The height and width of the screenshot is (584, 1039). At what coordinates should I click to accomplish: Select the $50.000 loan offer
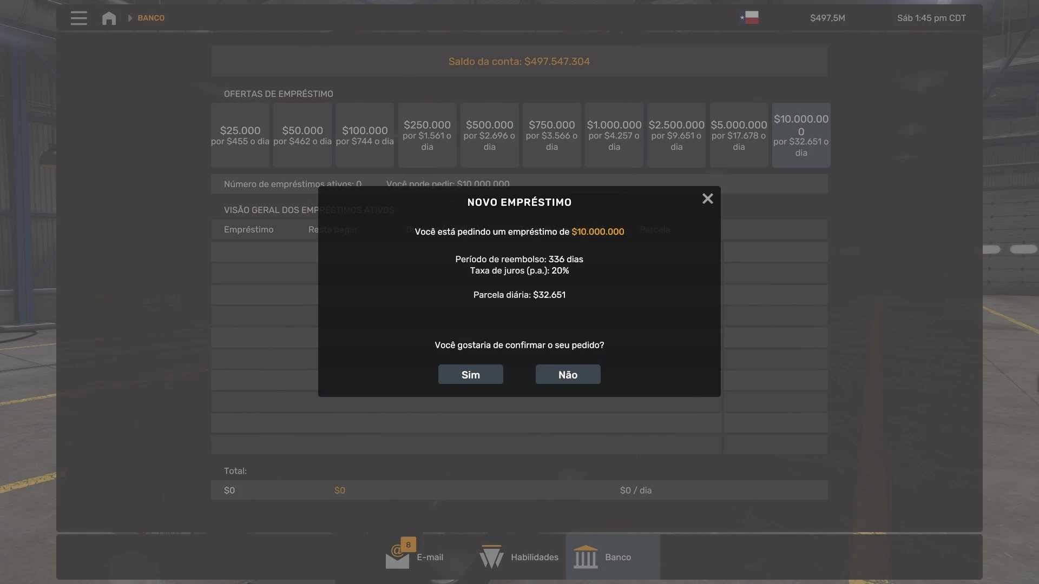(303, 135)
